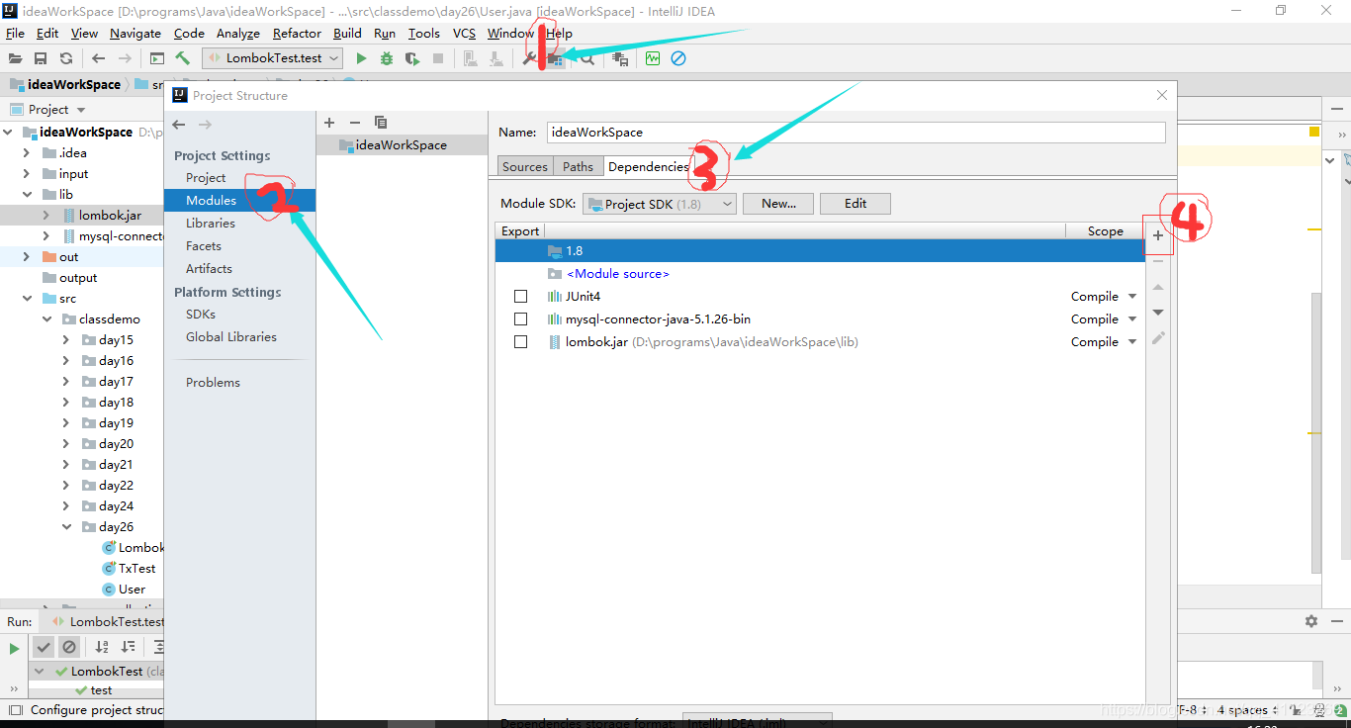Screen dimensions: 1351x728
Task: Click the green activity monitor toolbar icon
Action: point(653,58)
